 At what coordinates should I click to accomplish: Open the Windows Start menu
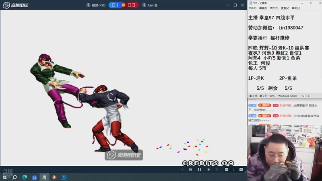(5, 177)
